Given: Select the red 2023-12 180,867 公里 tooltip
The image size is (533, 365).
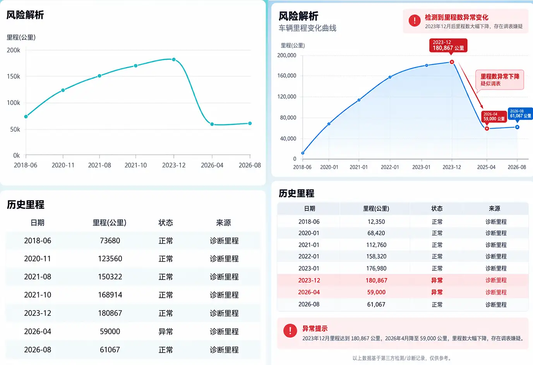Looking at the screenshot, I should [448, 45].
